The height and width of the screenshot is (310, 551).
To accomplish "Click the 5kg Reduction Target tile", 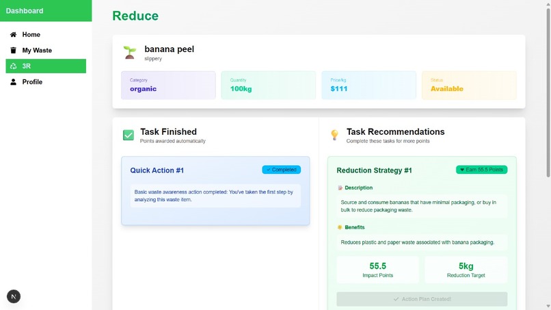I will point(466,270).
